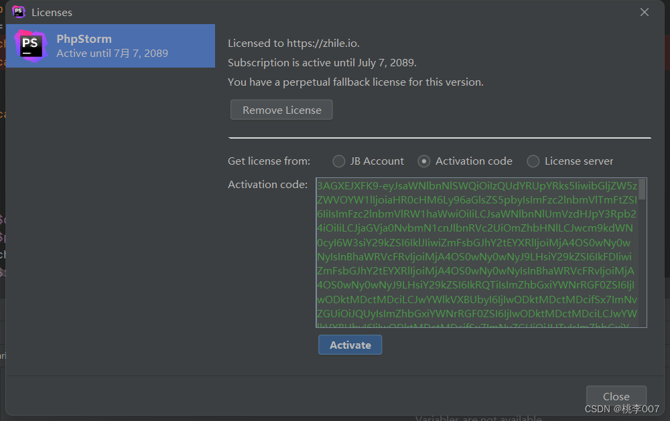Image resolution: width=670 pixels, height=421 pixels.
Task: Select the PhpStorm license entry
Action: 111,46
